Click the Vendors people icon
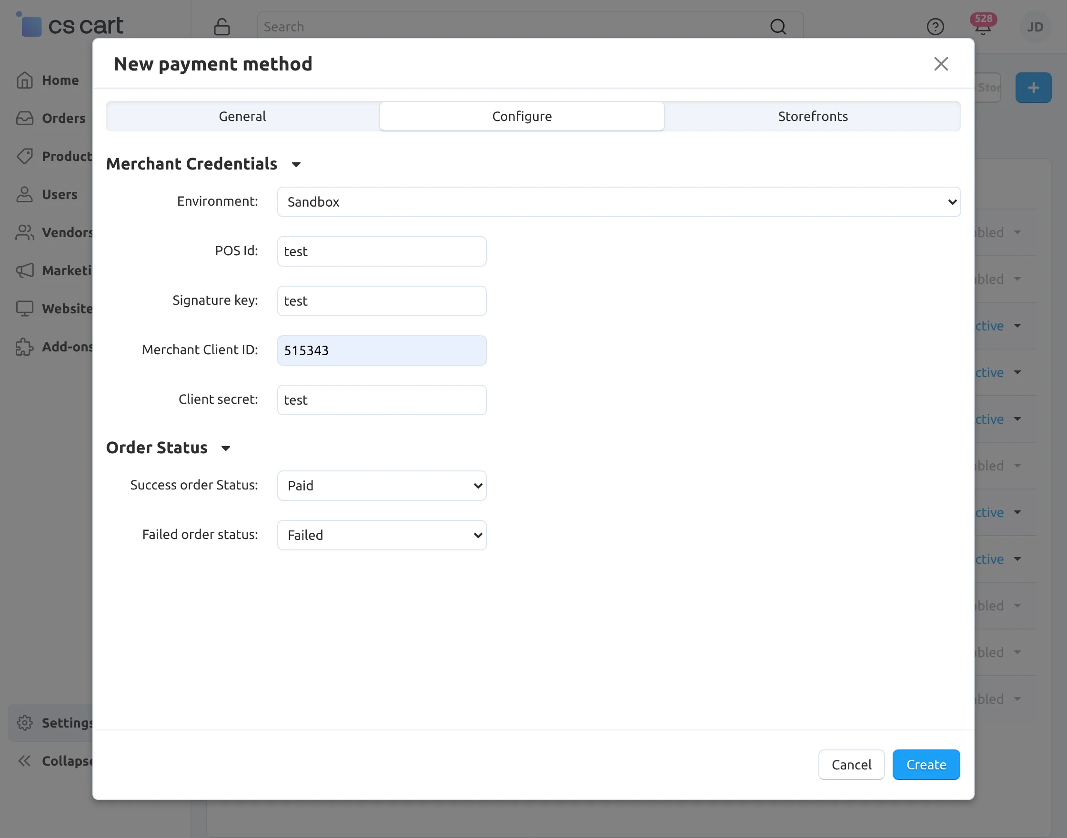 (25, 232)
